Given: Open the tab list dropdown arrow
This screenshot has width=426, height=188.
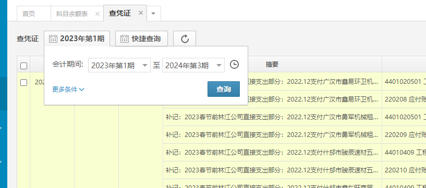Looking at the screenshot, I should 153,14.
